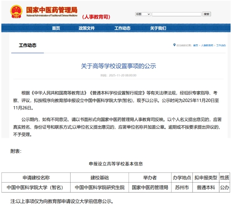Viewport: 235px width, 207px height.
Task: Click cell 中国中医科学院研究生院
Action: [x=100, y=187]
